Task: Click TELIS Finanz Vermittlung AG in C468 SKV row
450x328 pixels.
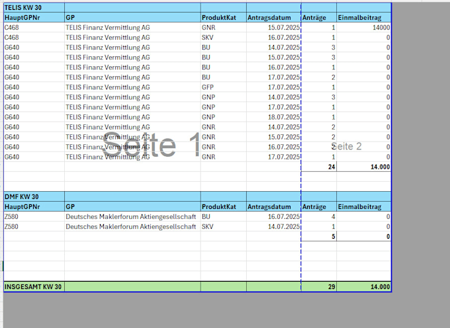Action: point(132,38)
